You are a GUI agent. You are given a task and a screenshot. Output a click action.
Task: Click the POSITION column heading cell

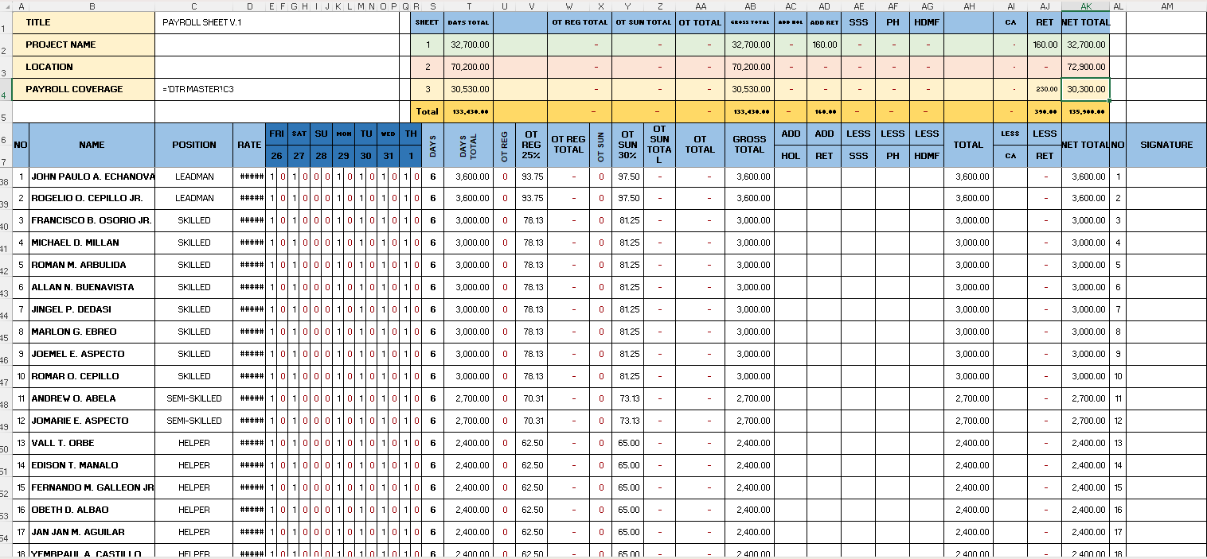[194, 145]
